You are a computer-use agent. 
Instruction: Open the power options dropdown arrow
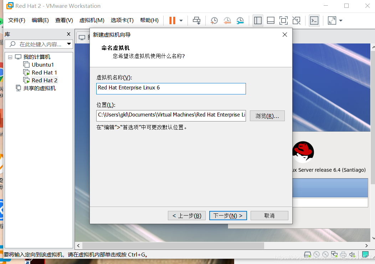point(181,21)
